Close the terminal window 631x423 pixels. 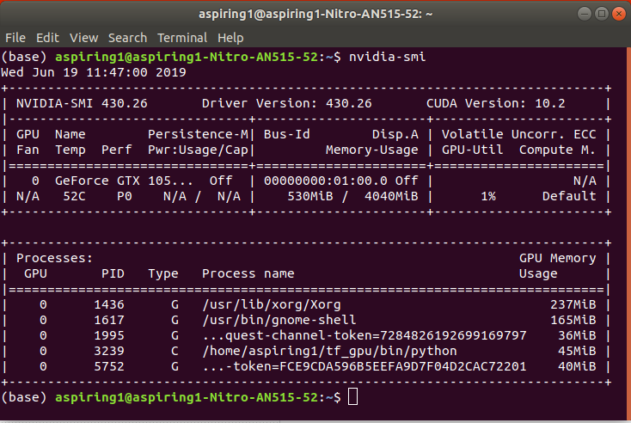[619, 14]
